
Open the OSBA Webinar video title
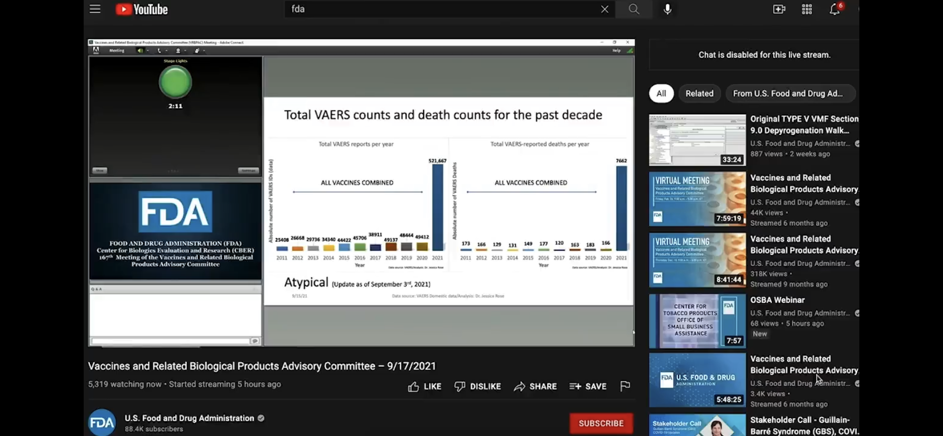[x=777, y=300]
